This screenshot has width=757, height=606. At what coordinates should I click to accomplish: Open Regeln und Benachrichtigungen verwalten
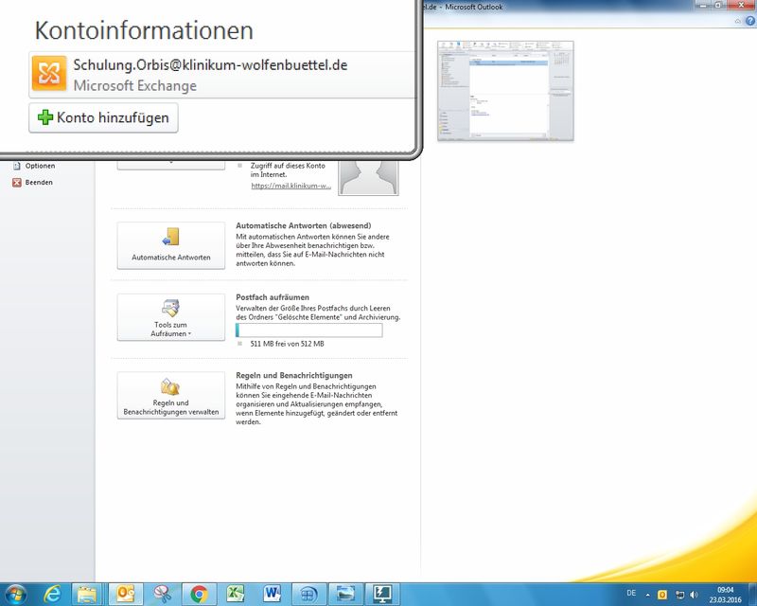[x=170, y=395]
